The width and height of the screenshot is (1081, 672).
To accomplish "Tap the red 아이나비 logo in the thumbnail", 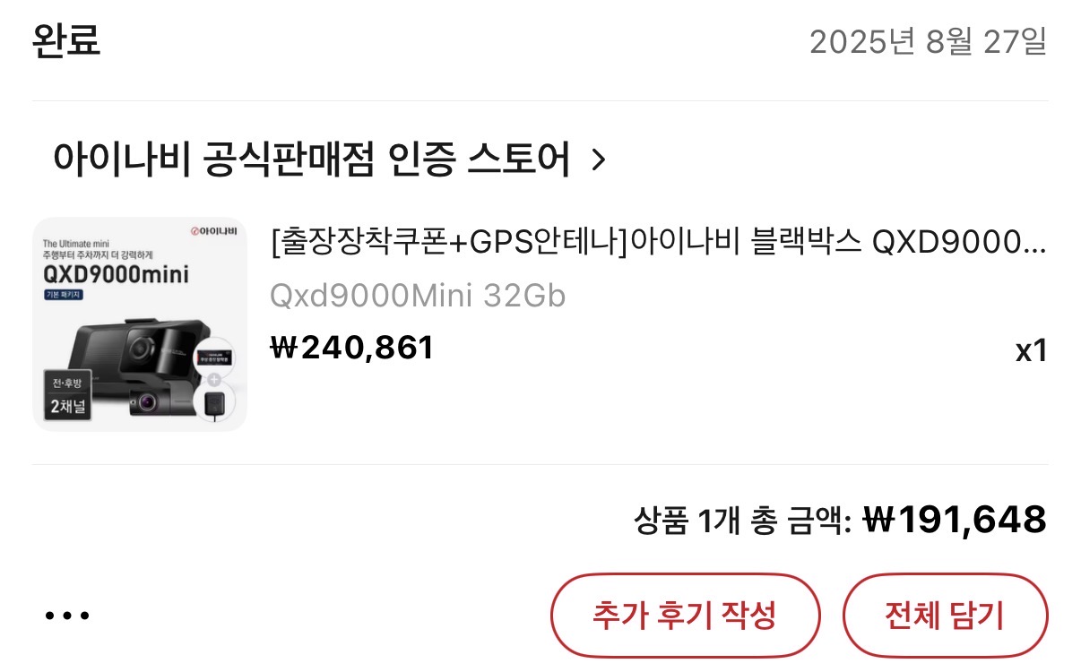I will (213, 233).
